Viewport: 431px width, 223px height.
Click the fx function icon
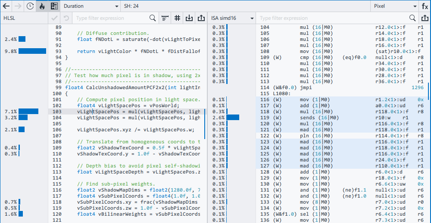[425, 6]
